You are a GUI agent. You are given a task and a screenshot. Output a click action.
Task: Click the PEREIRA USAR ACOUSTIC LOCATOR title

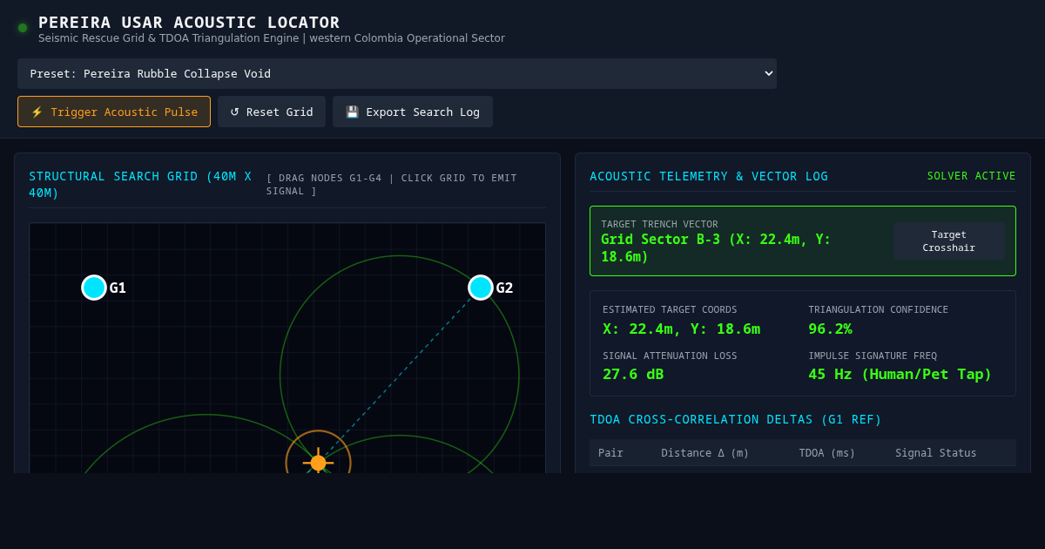tap(189, 23)
